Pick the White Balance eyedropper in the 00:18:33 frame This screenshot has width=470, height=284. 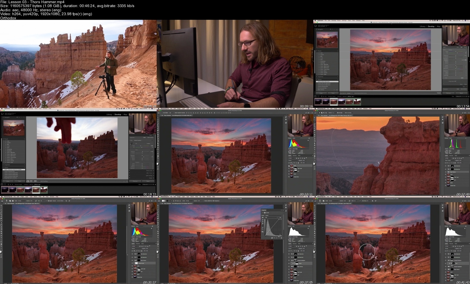(x=131, y=144)
